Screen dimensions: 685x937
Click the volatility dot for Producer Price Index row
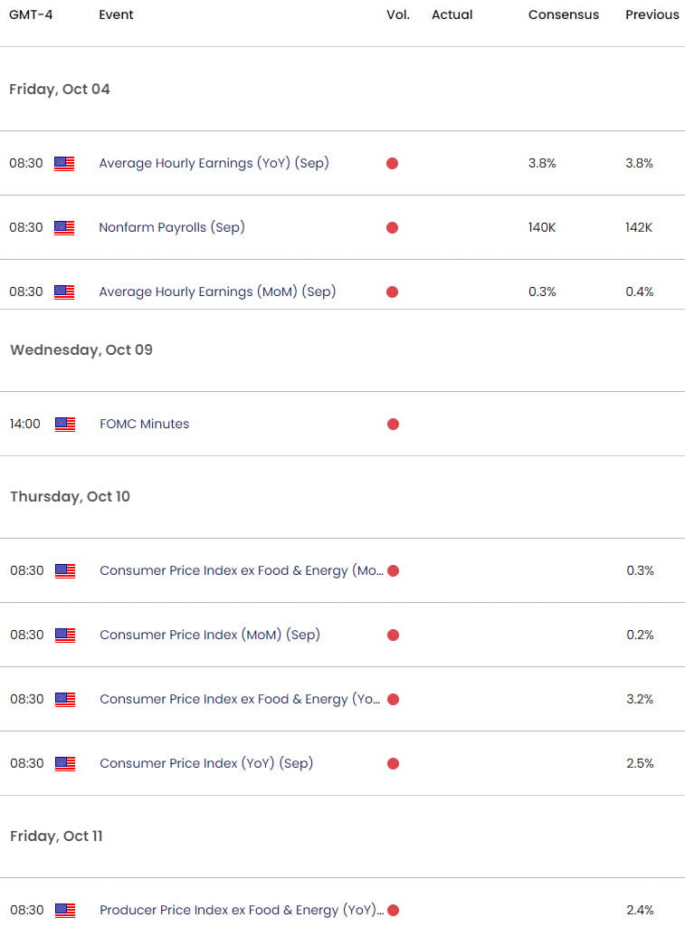click(x=392, y=910)
